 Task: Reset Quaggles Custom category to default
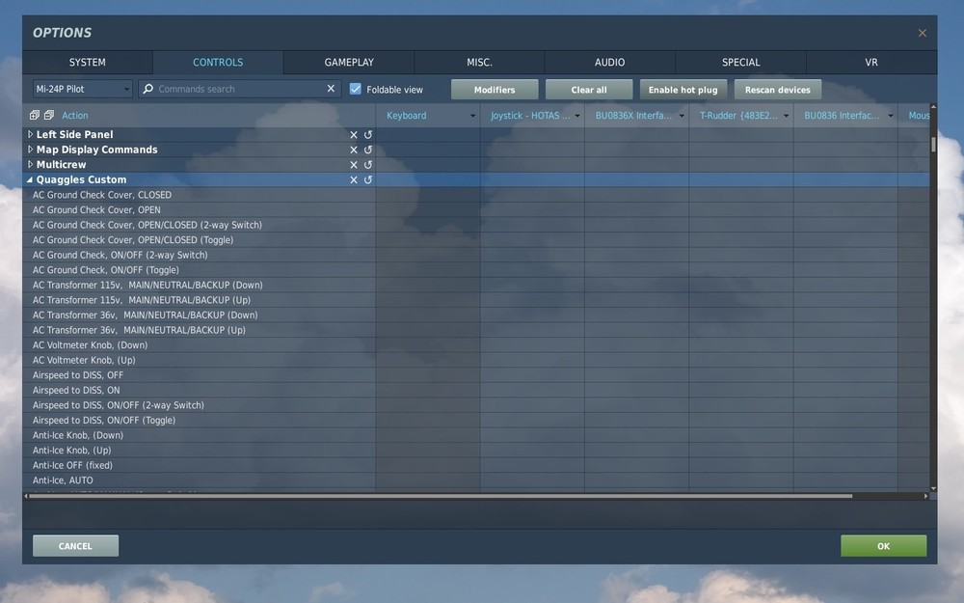367,179
